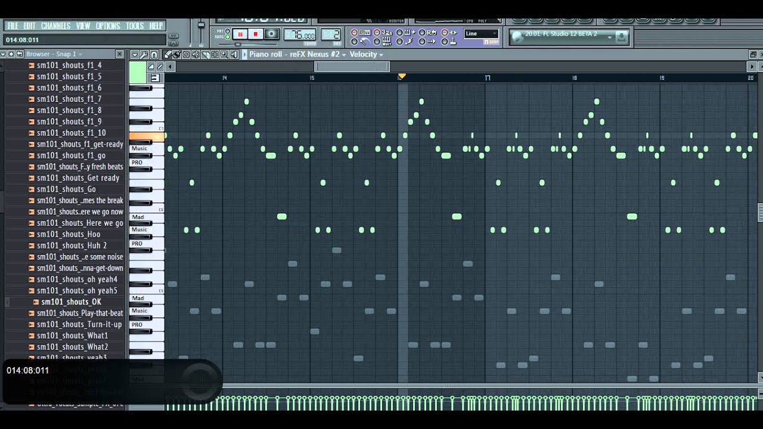The width and height of the screenshot is (763, 429).
Task: Click the note properties icon below slide
Action: click(x=155, y=77)
